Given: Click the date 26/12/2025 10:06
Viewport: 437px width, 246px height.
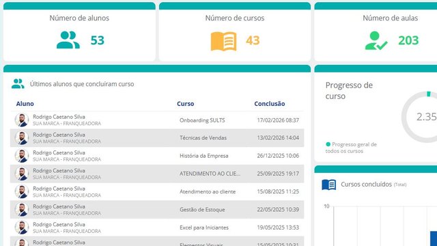Looking at the screenshot, I should click(278, 156).
